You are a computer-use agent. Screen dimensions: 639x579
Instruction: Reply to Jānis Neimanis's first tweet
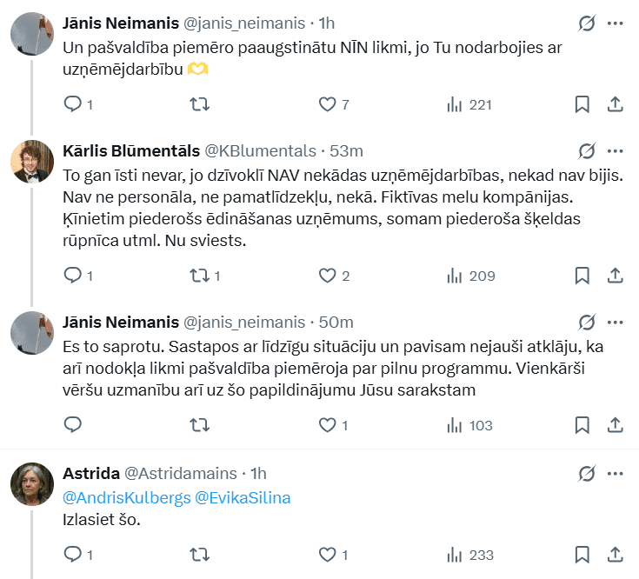(x=73, y=104)
